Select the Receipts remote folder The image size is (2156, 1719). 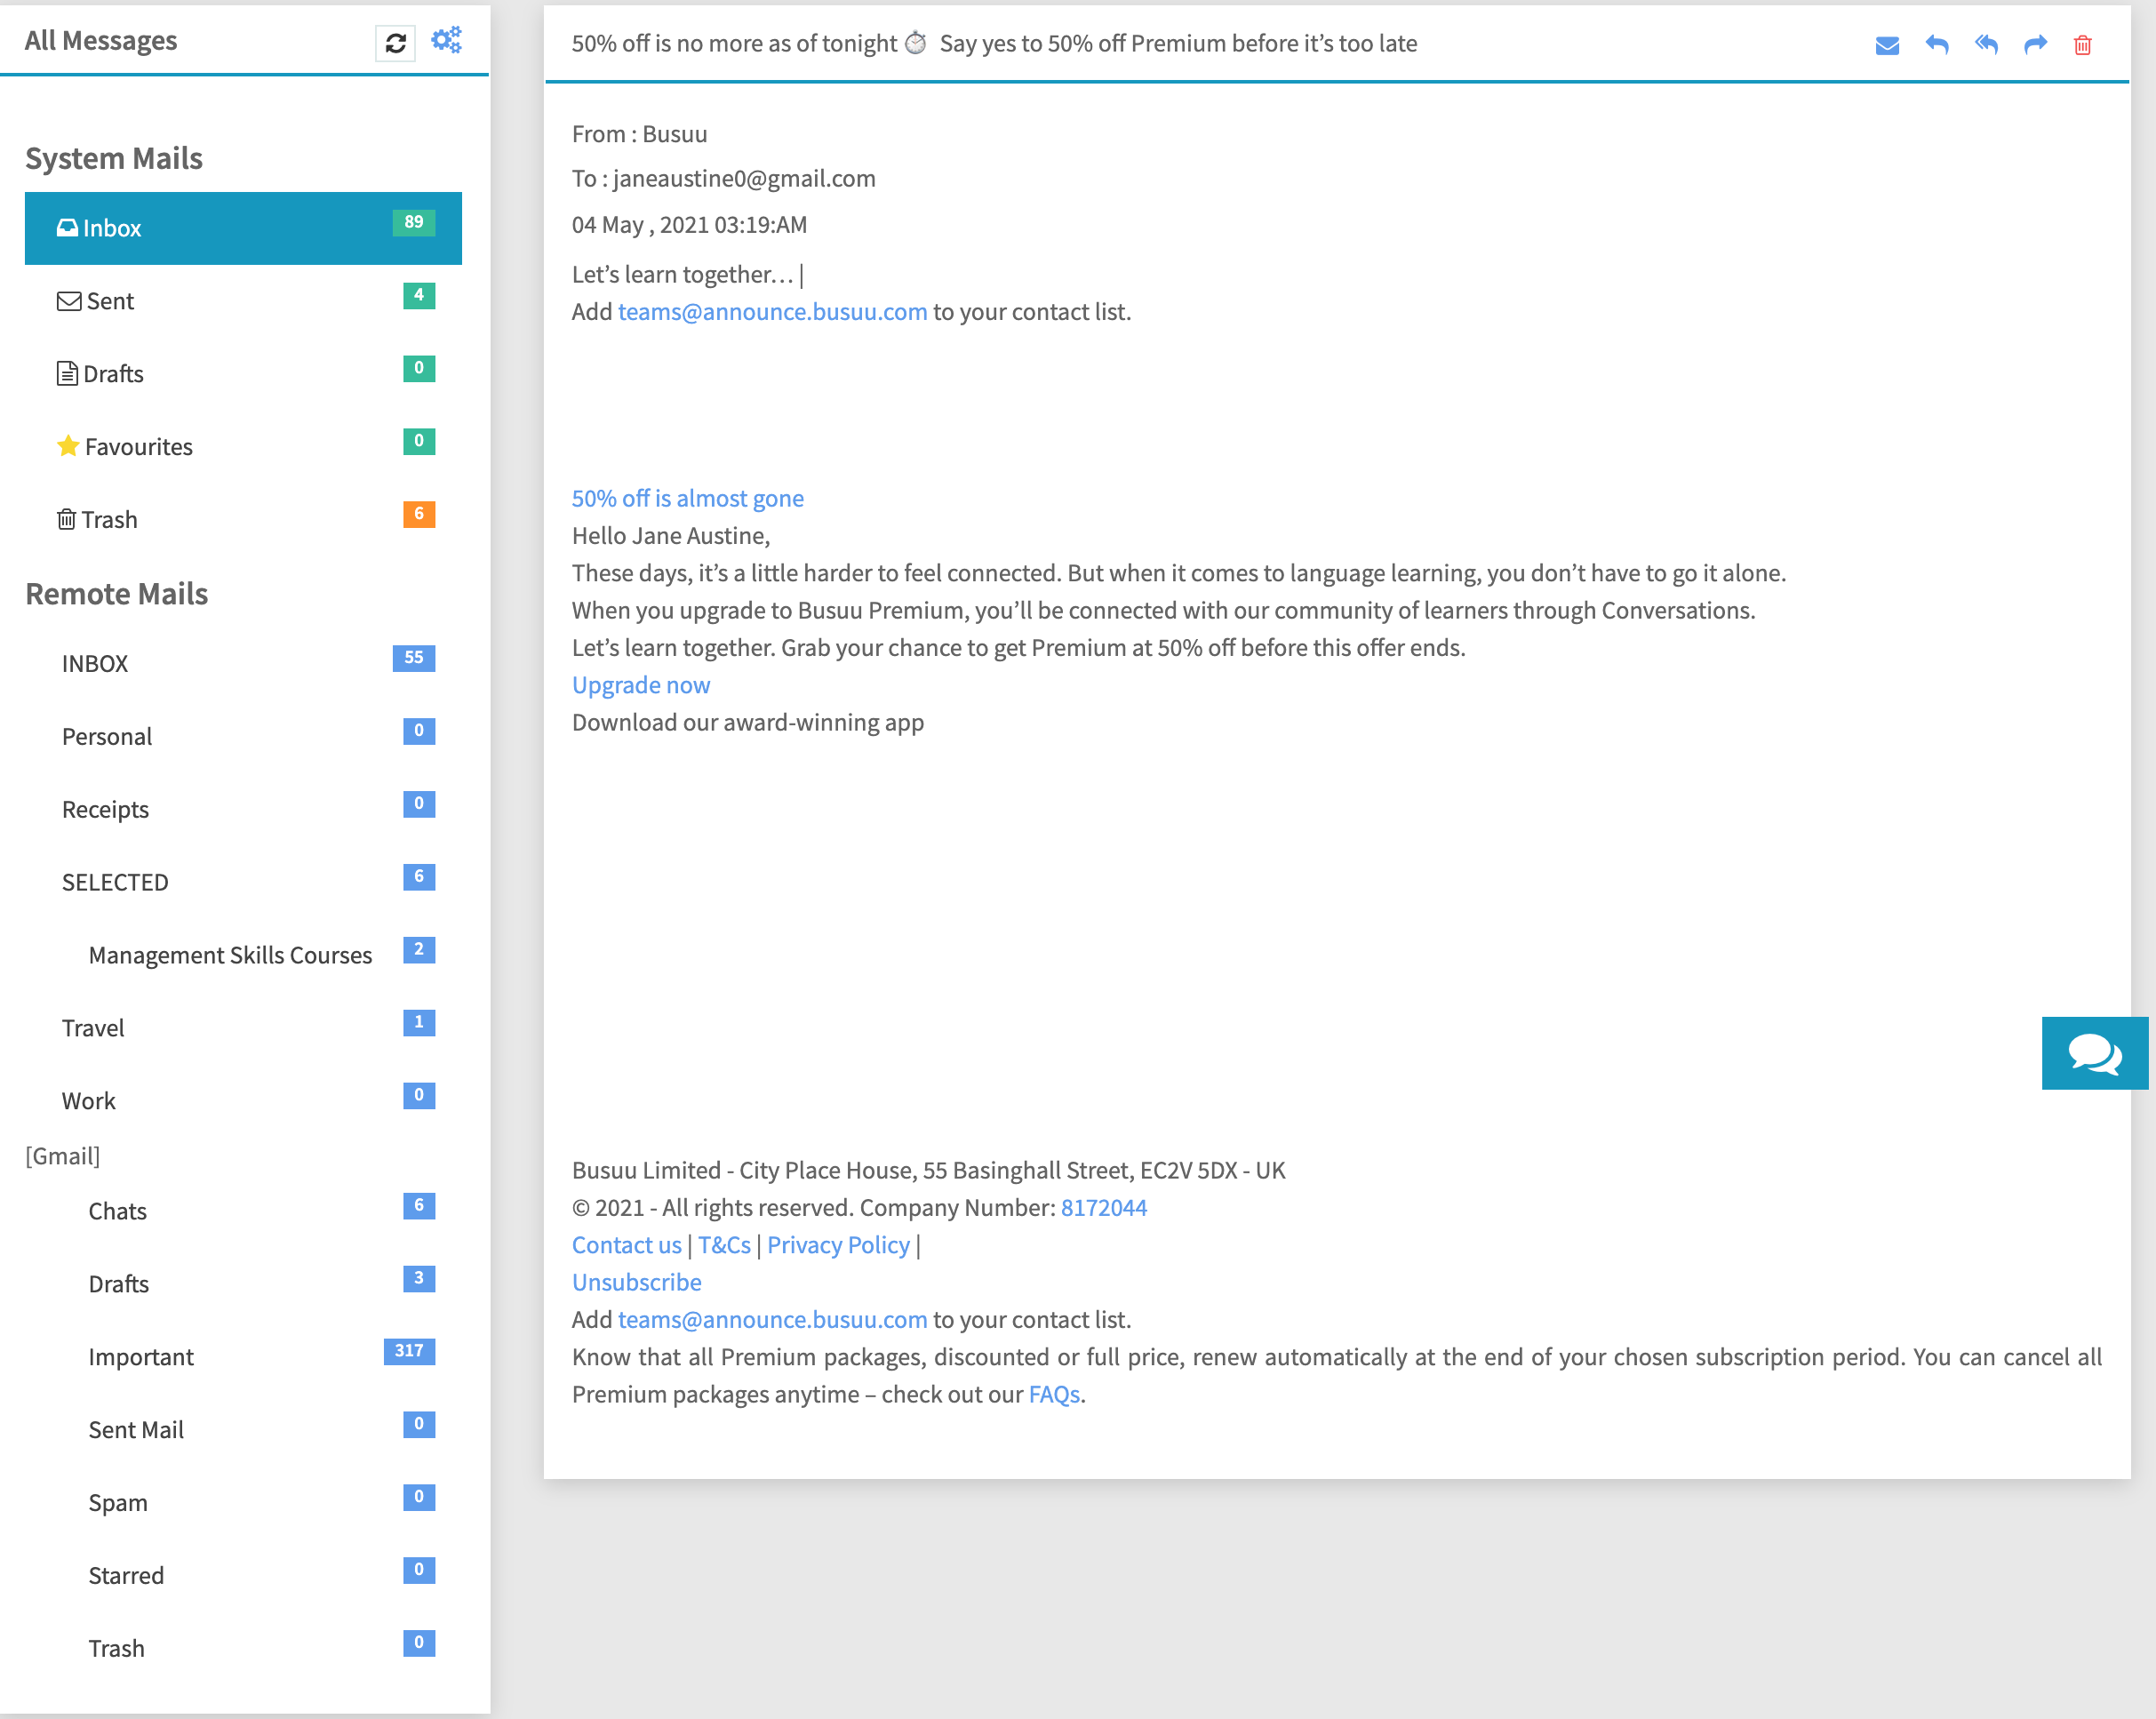243,810
